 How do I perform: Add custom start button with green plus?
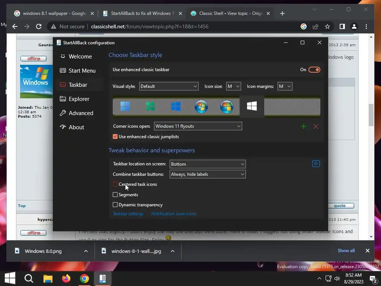(x=304, y=127)
